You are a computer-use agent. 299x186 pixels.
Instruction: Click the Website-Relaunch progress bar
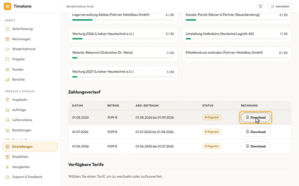123,58
